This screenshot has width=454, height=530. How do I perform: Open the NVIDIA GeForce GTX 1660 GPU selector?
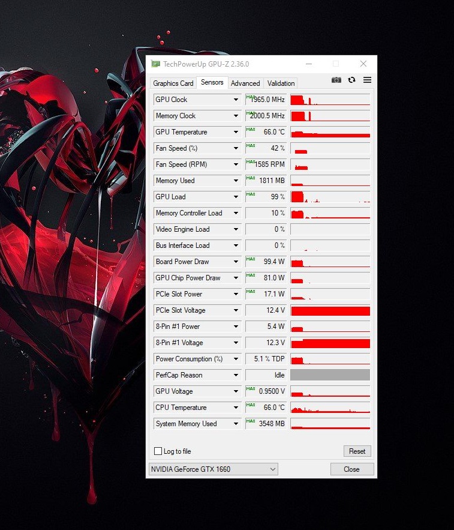tap(213, 469)
